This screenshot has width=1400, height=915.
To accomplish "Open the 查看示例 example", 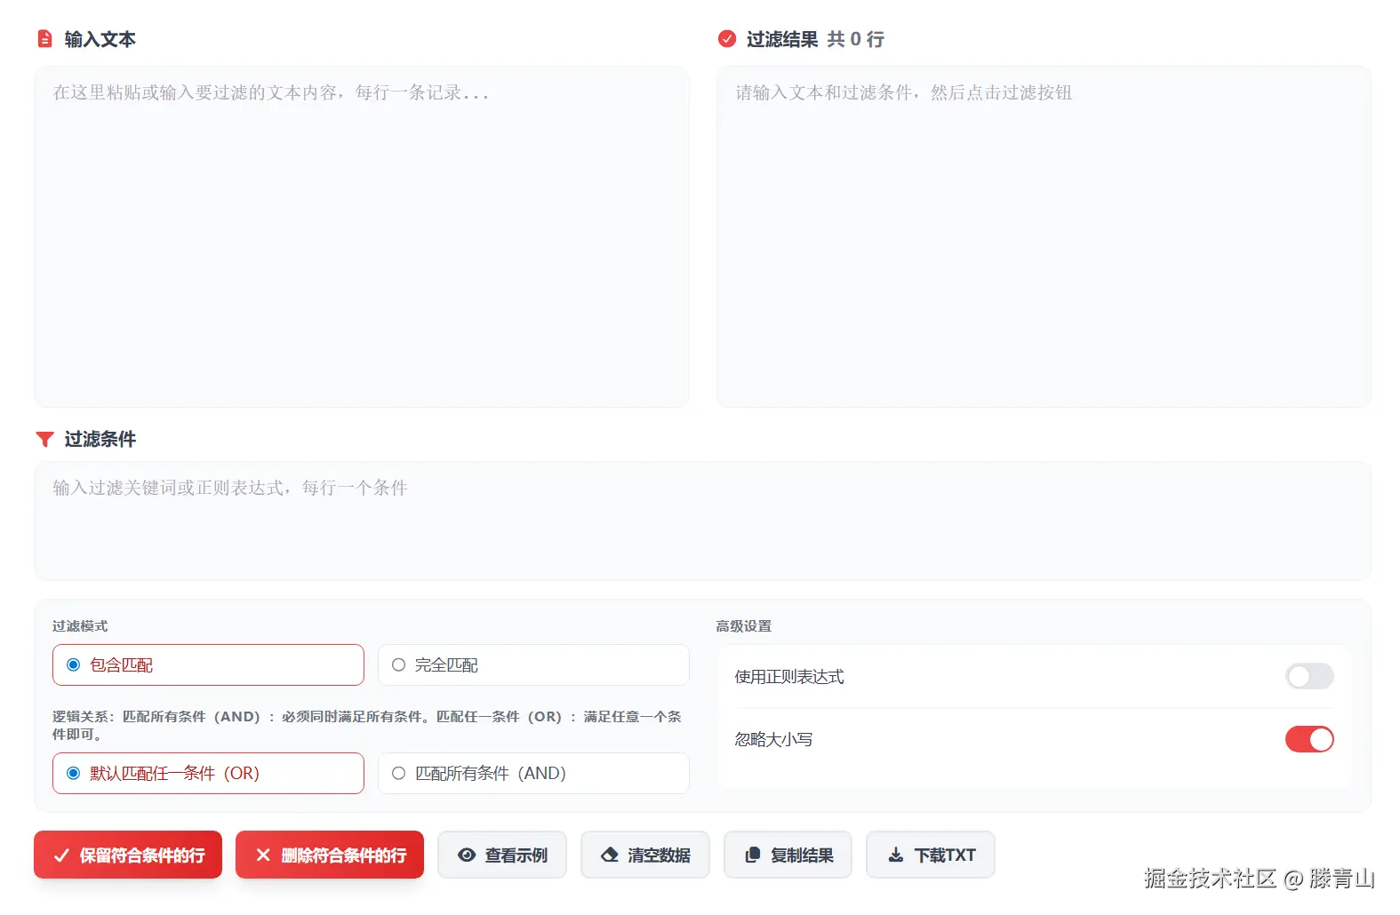I will pyautogui.click(x=502, y=855).
